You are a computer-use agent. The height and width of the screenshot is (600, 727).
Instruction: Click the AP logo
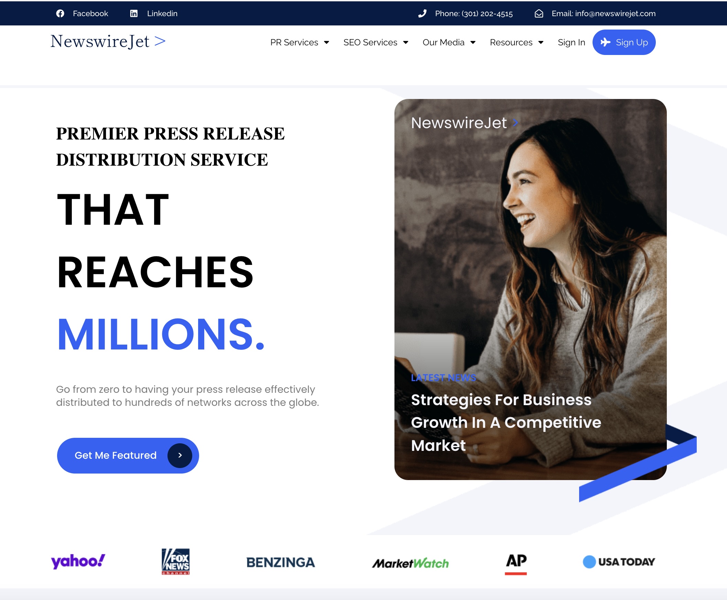point(516,563)
